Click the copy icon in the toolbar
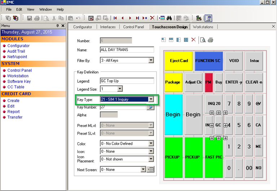 [61, 18]
